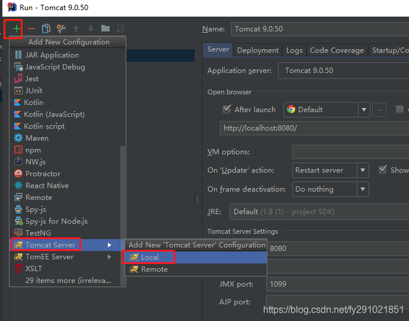Click the JRE Default project SDK field

319,212
